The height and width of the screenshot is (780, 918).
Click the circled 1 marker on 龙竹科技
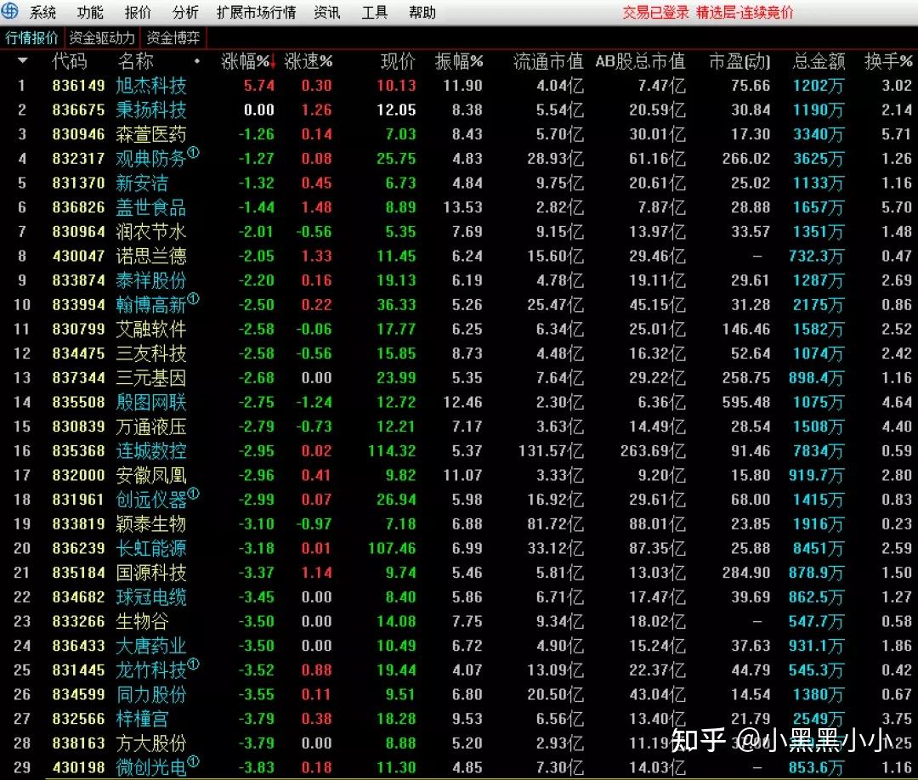click(x=193, y=664)
